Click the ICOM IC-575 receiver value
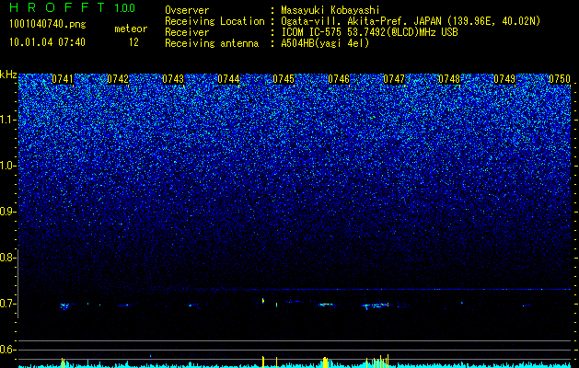Viewport: 579px width, 368px height. pyautogui.click(x=369, y=32)
